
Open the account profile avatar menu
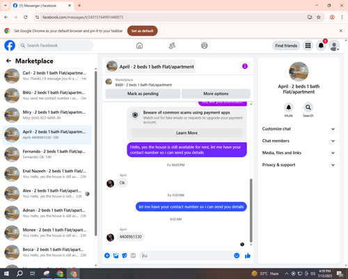click(334, 45)
